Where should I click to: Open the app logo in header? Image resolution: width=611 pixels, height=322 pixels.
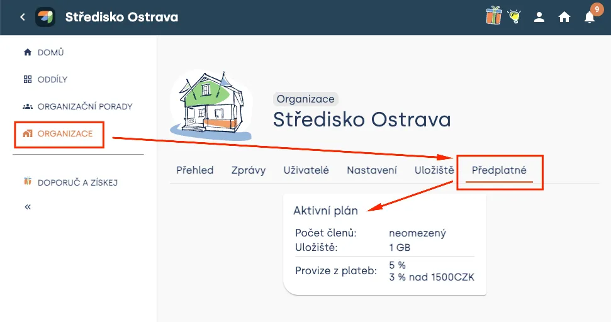click(x=45, y=17)
